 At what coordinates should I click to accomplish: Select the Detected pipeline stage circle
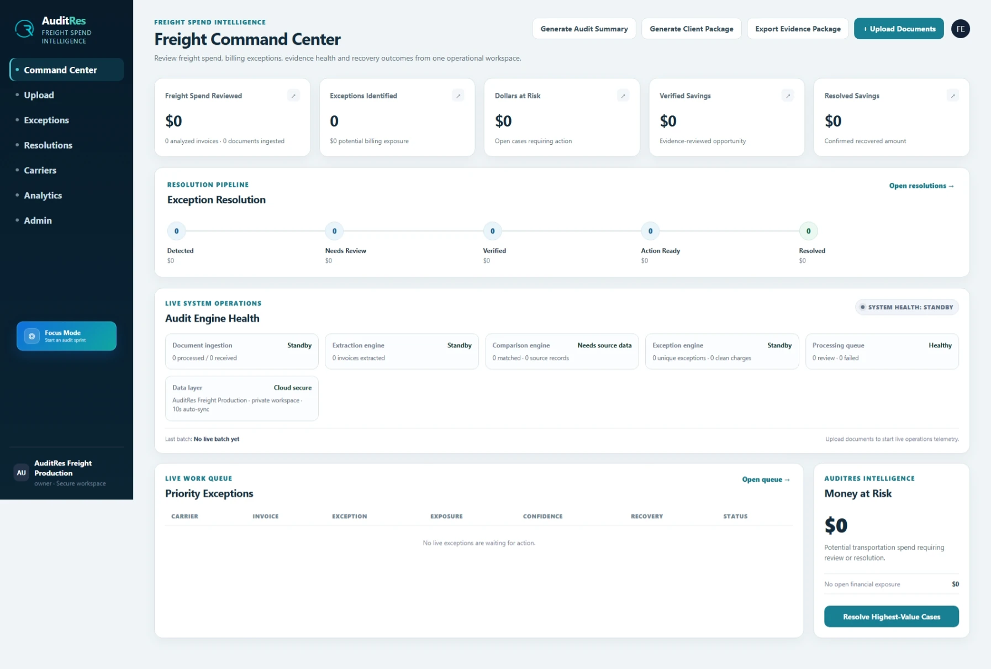(177, 231)
